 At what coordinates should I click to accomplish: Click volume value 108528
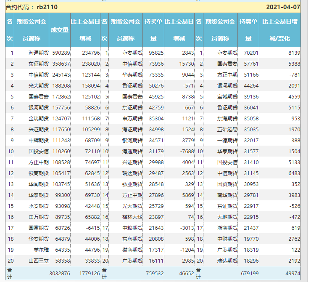(x=61, y=162)
